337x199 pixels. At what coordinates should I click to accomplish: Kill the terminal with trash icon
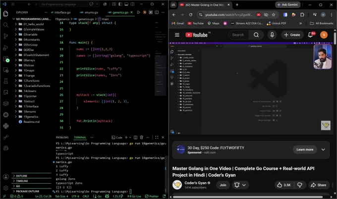(x=141, y=138)
